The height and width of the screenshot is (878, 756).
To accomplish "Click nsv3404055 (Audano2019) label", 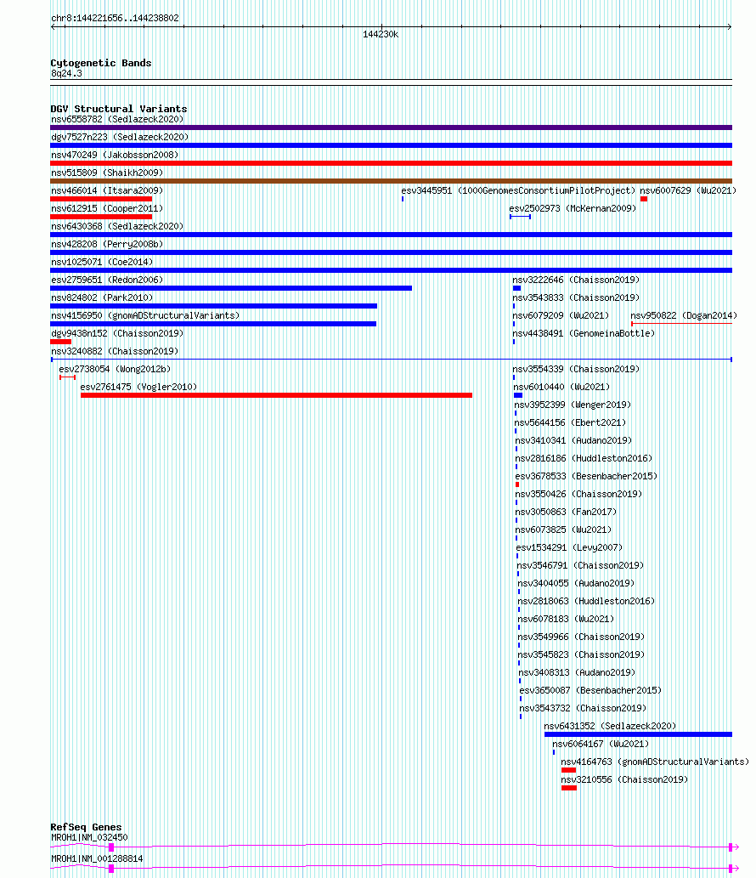I will point(577,584).
